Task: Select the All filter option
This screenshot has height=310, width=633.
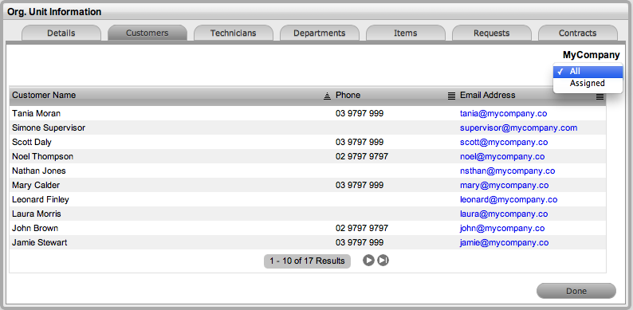Action: tap(588, 72)
